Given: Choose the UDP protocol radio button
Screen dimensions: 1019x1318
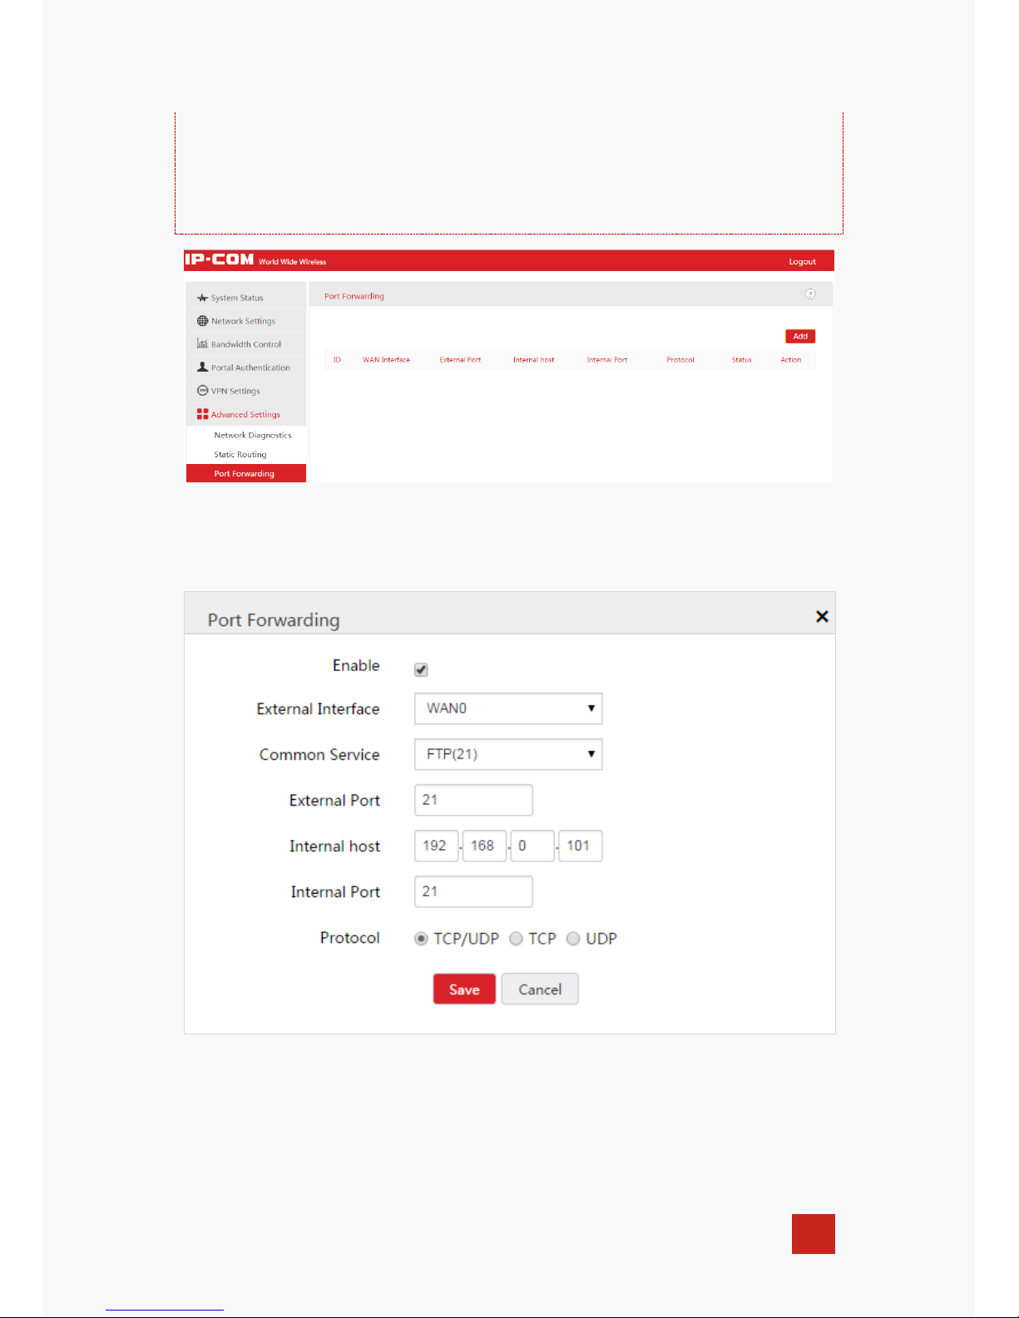Looking at the screenshot, I should click(x=573, y=939).
